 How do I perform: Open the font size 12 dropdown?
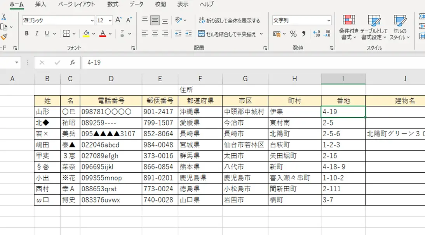point(110,21)
